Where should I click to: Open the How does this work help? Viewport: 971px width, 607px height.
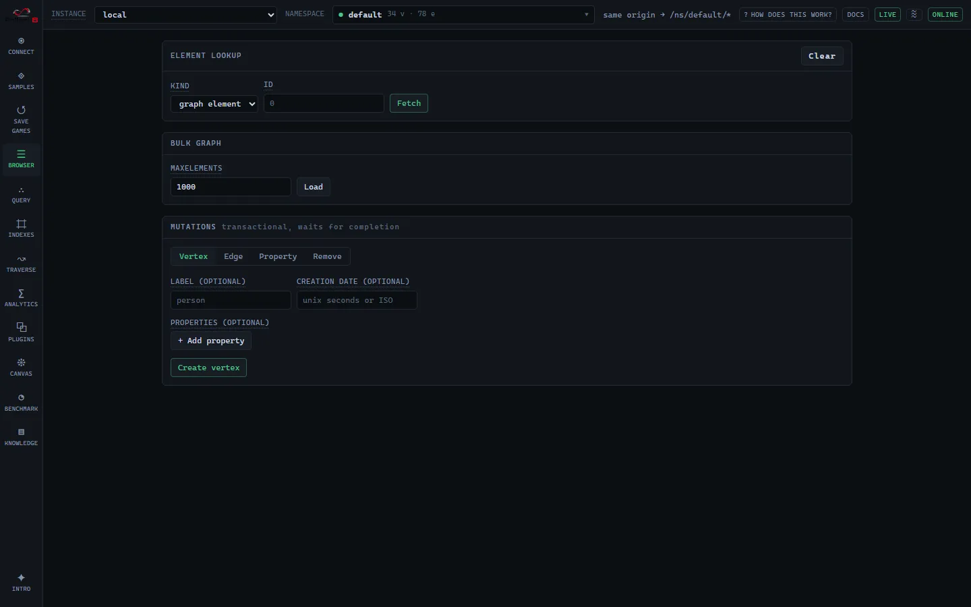[788, 14]
